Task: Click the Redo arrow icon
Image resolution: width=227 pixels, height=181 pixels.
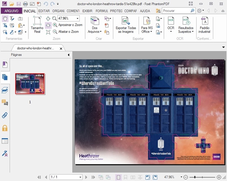Action: (x=52, y=4)
